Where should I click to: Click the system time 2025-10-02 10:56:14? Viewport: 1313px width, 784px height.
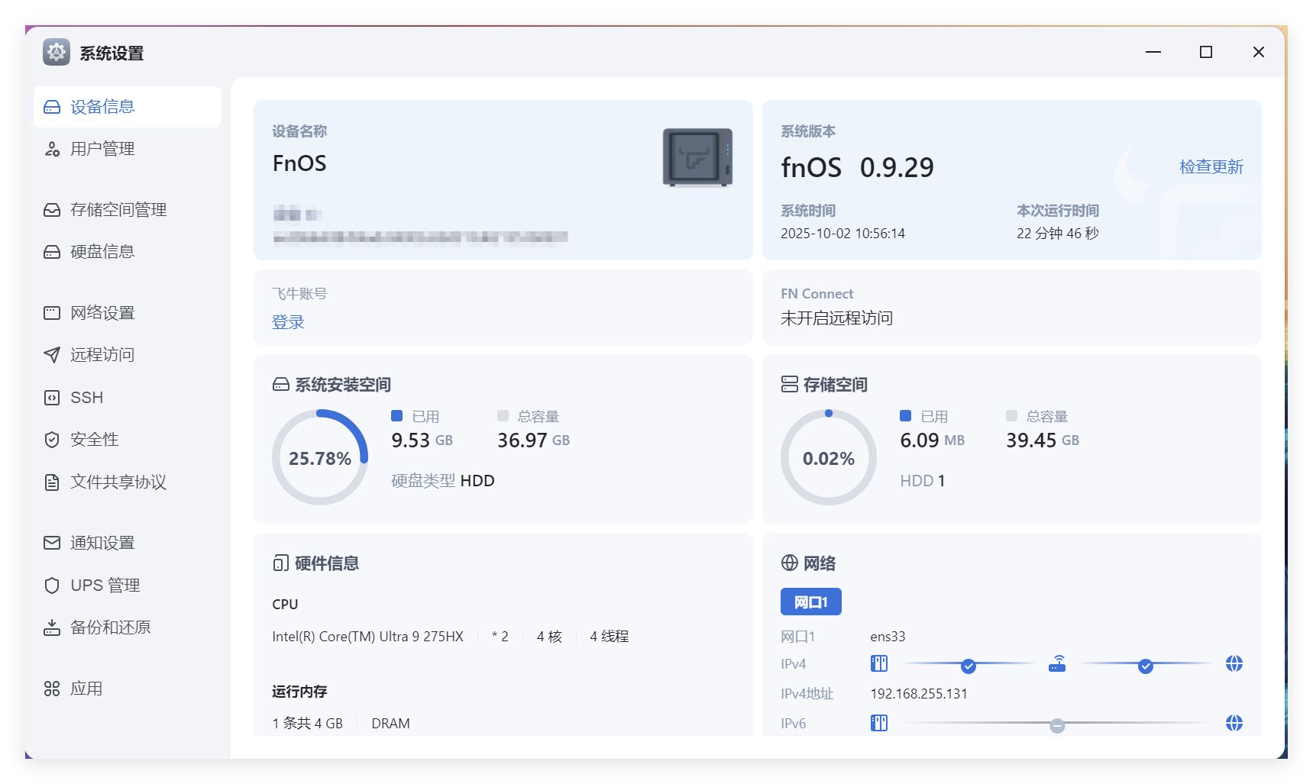pos(842,234)
